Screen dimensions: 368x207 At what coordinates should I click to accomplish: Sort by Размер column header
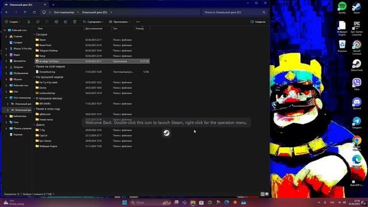[x=140, y=28]
